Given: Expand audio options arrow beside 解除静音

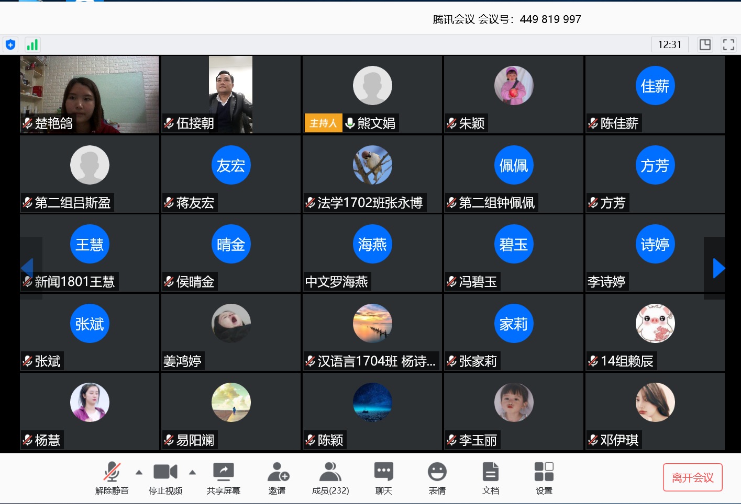Looking at the screenshot, I should pyautogui.click(x=139, y=472).
